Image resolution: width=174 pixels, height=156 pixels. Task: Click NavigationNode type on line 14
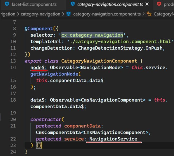pos(101,67)
